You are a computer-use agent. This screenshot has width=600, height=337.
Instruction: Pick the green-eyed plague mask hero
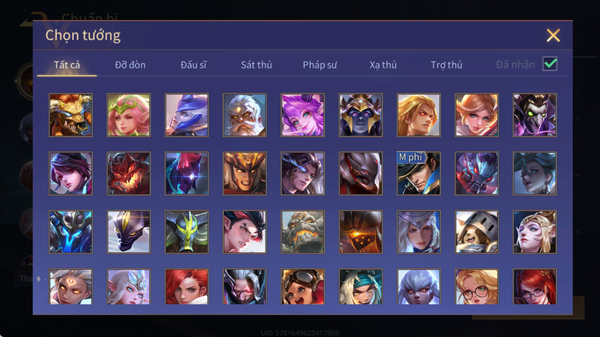coord(535,115)
